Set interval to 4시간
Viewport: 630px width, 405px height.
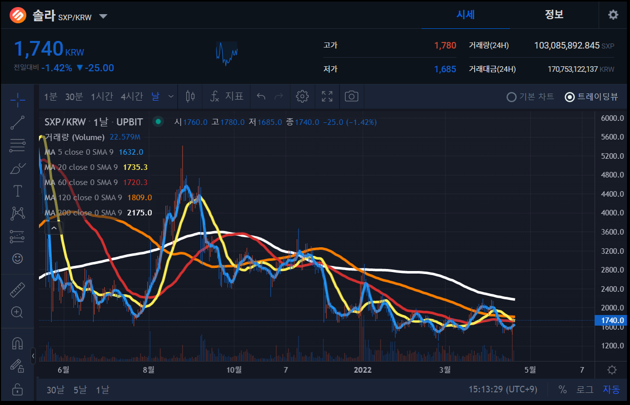tap(132, 96)
